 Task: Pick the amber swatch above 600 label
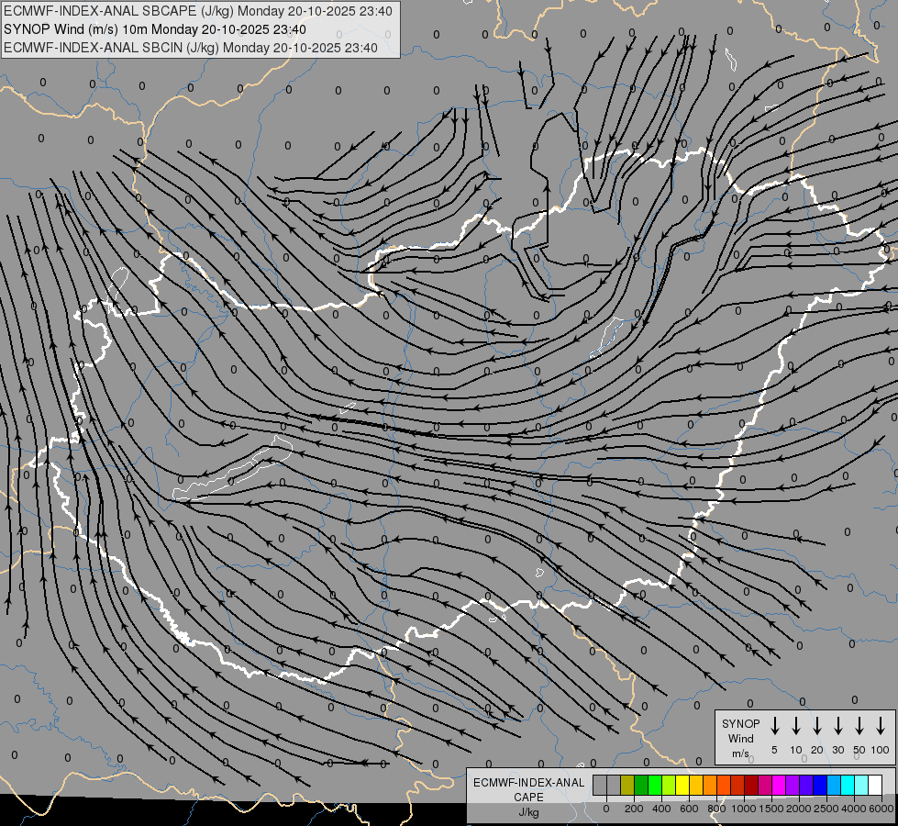coord(696,785)
